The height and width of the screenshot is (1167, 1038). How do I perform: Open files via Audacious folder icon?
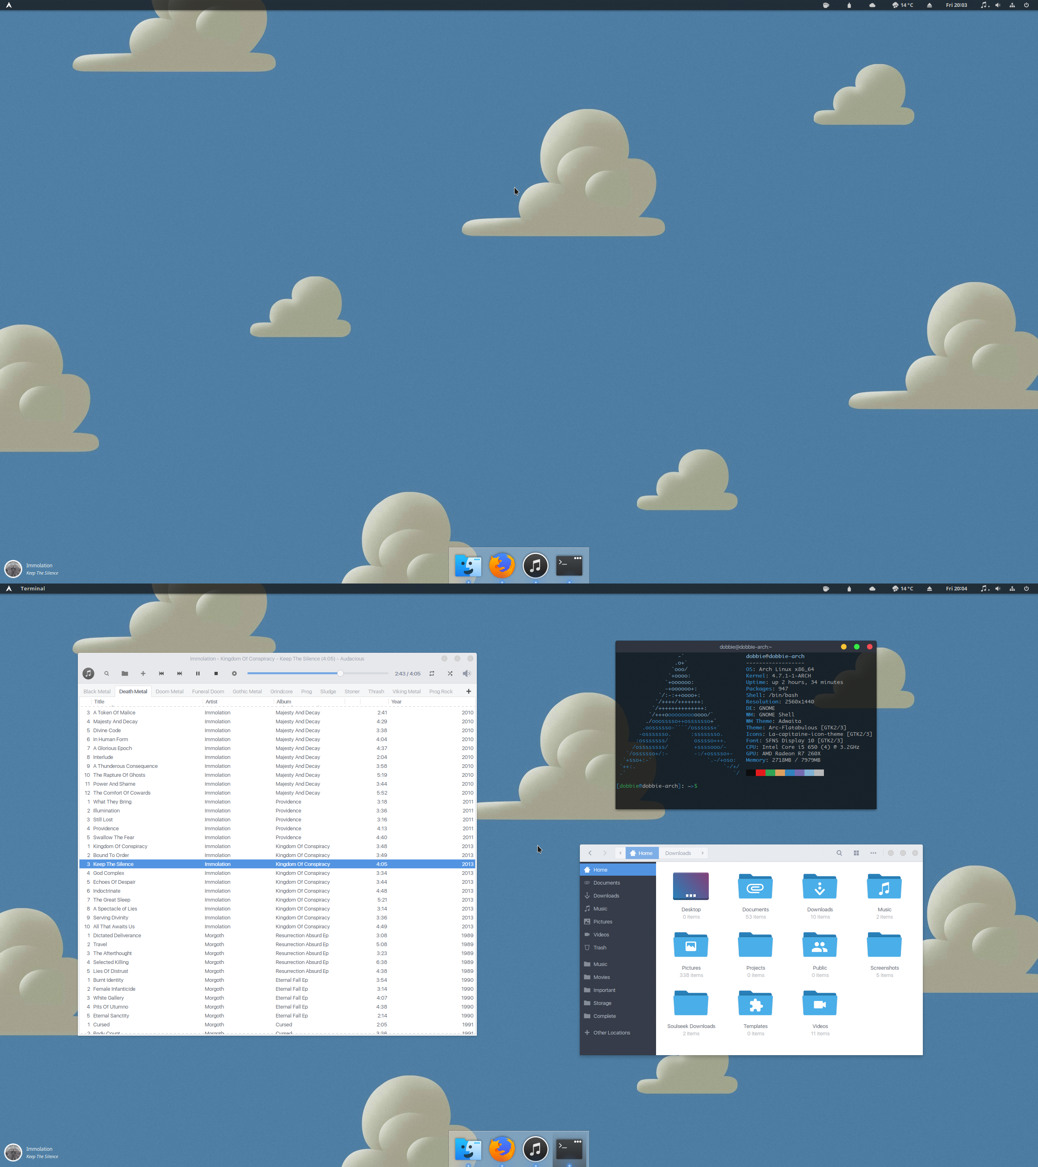[124, 674]
